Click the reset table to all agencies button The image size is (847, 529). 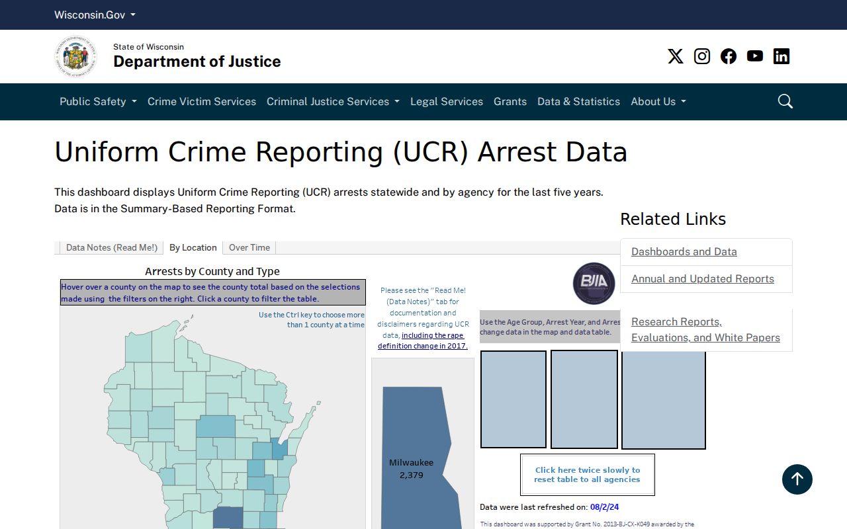click(588, 475)
